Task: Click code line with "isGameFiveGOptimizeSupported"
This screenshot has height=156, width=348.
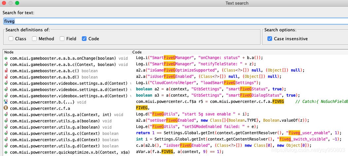Action: pyautogui.click(x=220, y=70)
